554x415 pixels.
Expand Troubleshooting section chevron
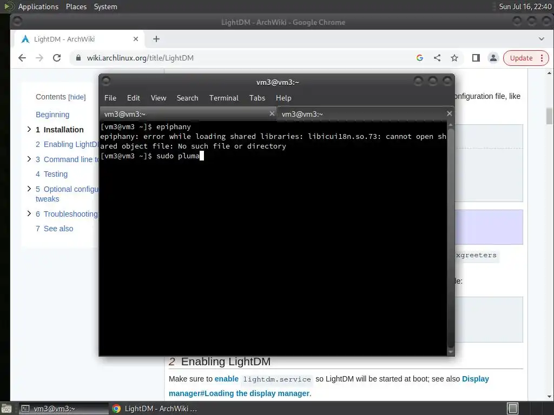coord(29,213)
